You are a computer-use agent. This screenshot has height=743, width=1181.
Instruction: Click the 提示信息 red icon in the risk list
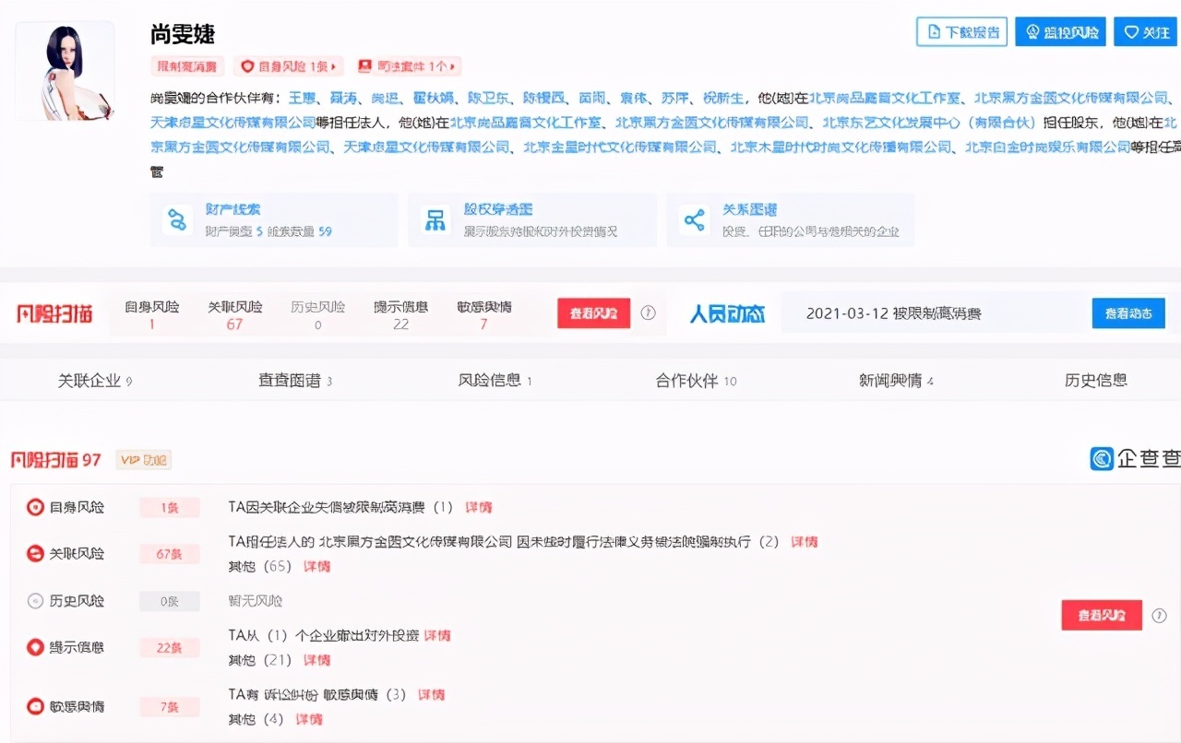click(35, 647)
